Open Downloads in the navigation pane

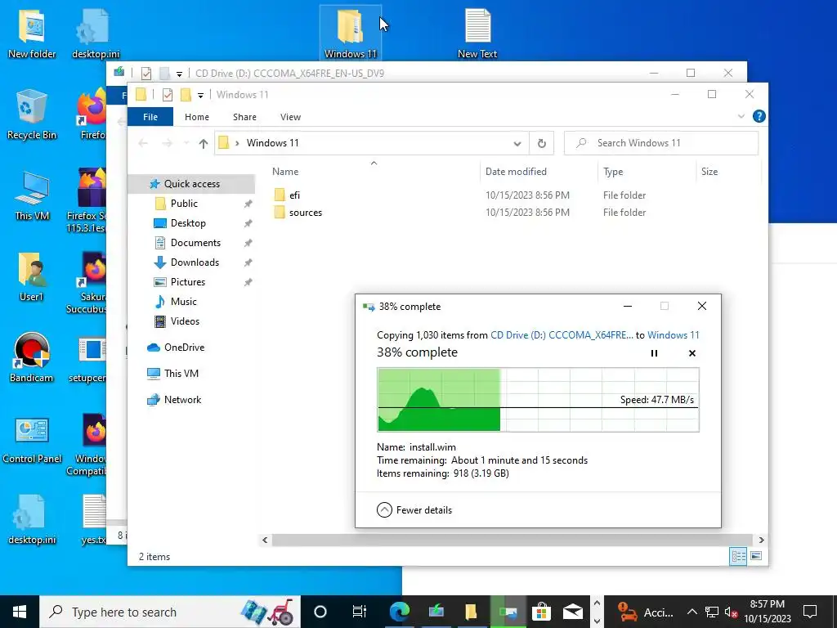pos(195,262)
